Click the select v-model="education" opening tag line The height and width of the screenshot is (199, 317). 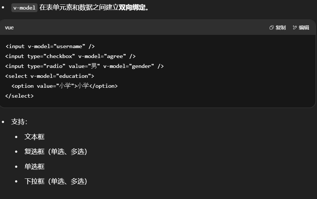(x=50, y=76)
